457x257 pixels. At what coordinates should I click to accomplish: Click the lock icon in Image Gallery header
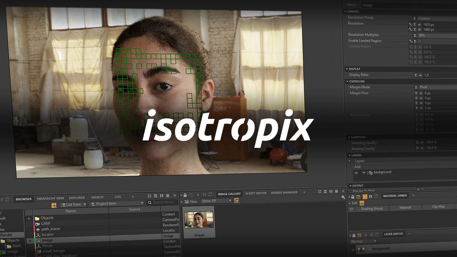[185, 195]
